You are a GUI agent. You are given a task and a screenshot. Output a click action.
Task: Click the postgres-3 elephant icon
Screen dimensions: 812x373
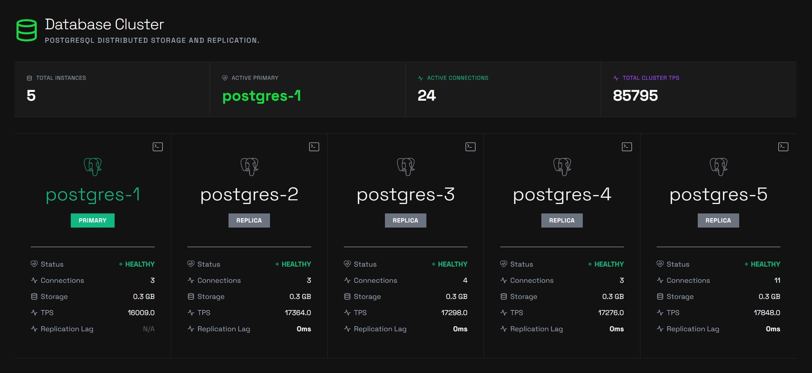[405, 167]
